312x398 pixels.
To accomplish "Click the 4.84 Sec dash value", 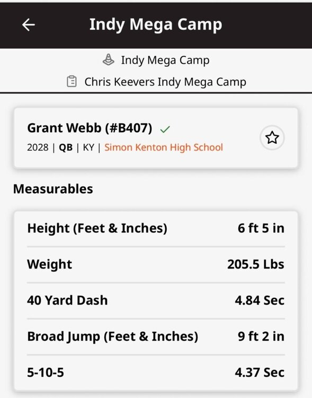I will pyautogui.click(x=260, y=300).
